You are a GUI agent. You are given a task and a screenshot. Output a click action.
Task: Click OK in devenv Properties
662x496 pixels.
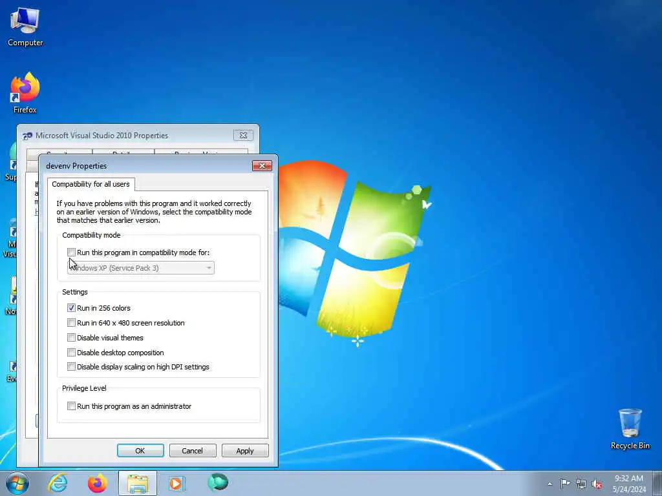click(140, 450)
